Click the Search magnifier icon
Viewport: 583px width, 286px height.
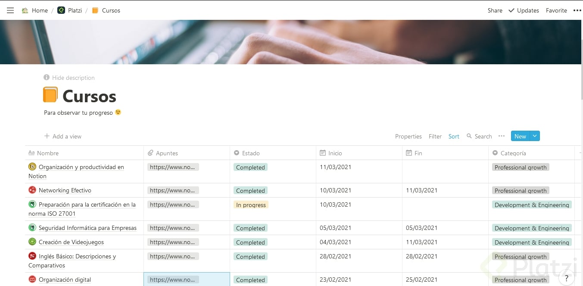(x=469, y=136)
